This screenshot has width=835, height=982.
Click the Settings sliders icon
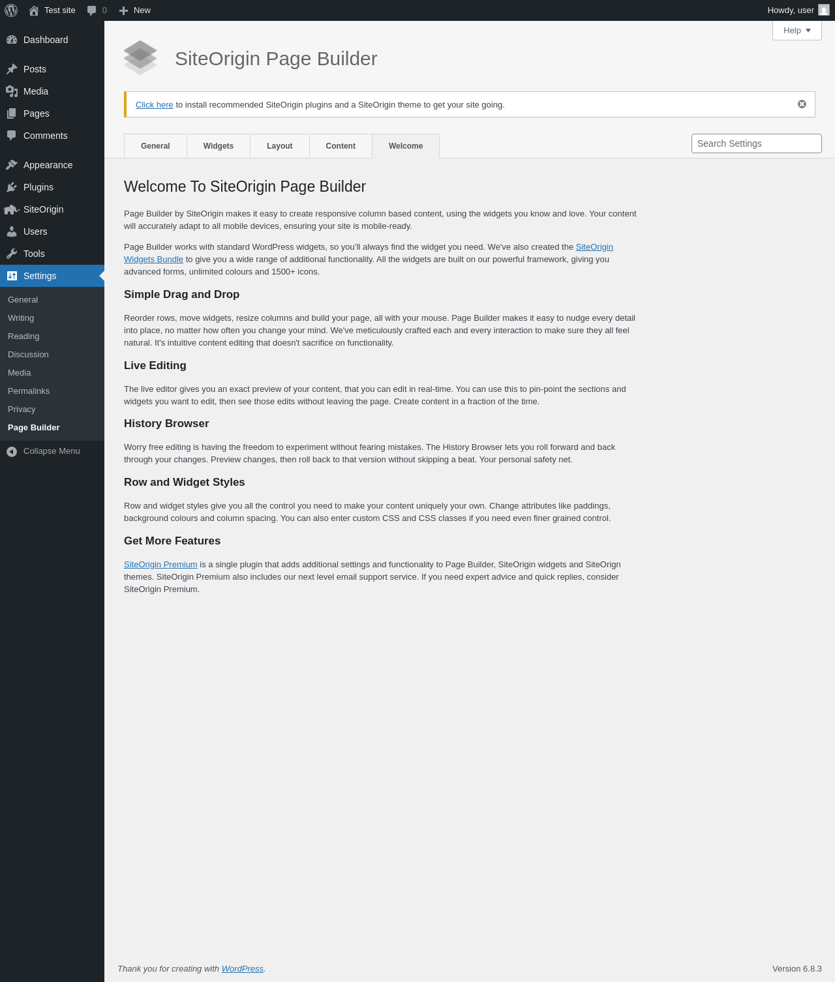[12, 276]
